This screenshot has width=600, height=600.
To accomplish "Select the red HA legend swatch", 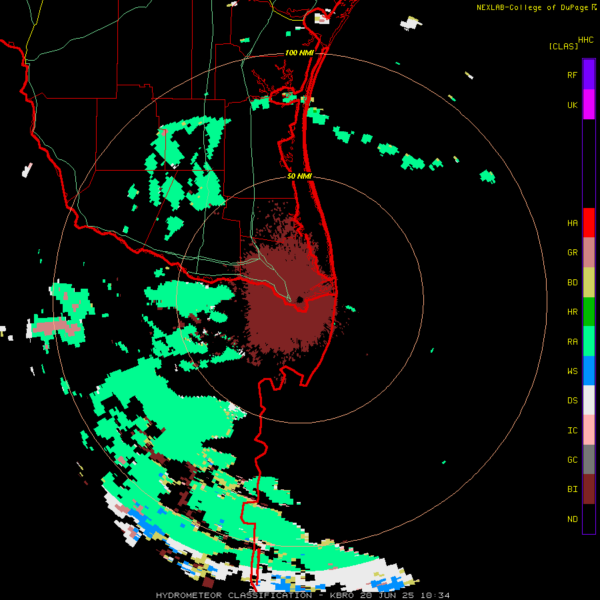I will (x=589, y=223).
